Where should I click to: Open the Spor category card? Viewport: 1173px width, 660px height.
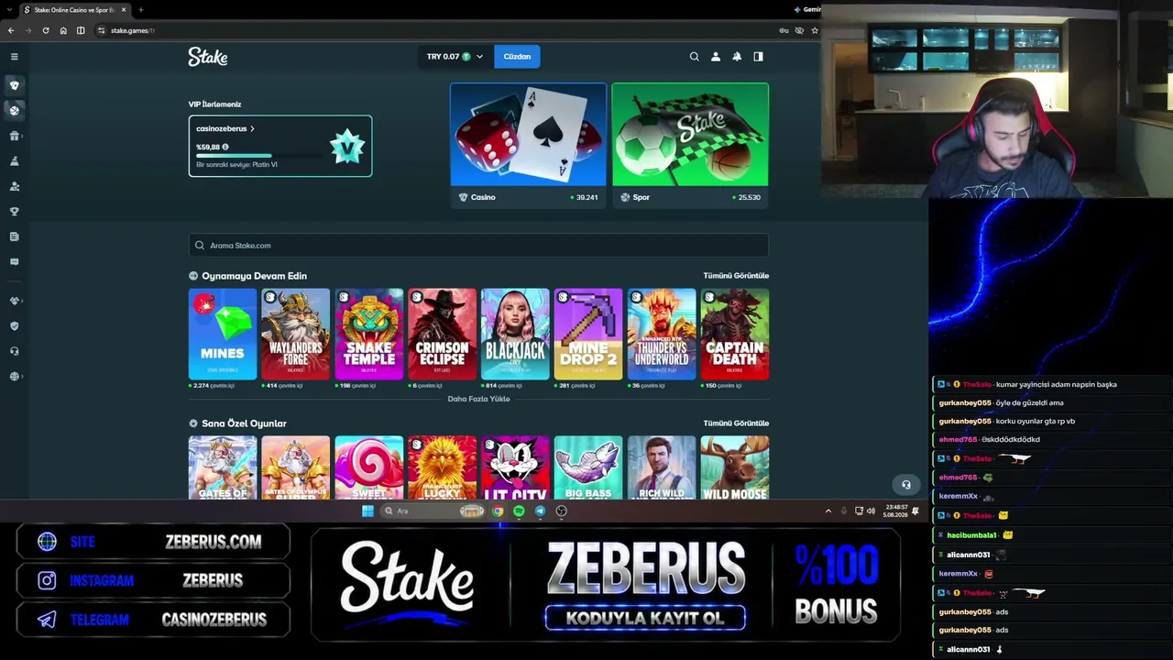point(690,145)
